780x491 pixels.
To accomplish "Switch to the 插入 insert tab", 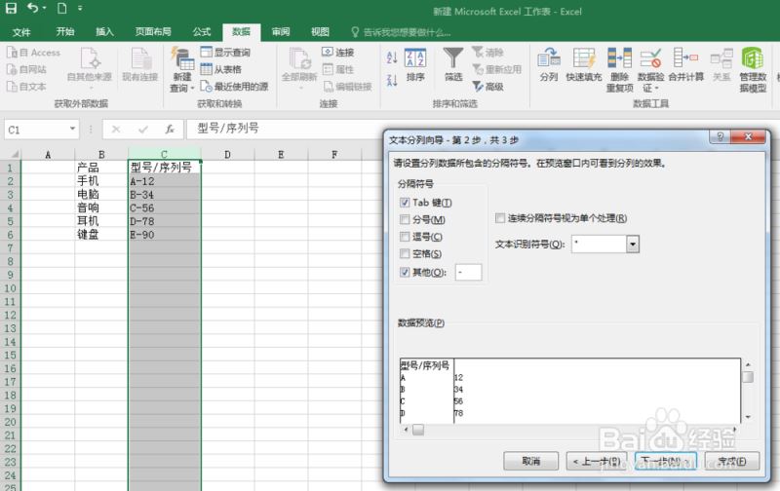I will [104, 32].
